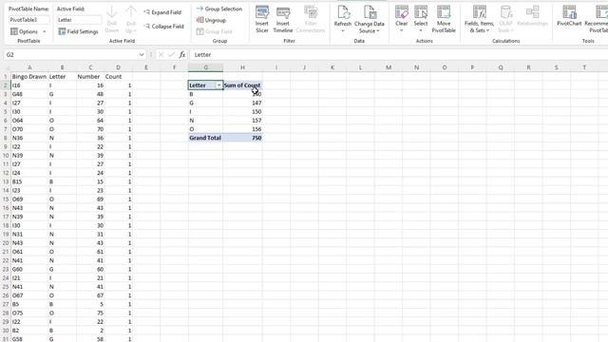
Task: Click pivot row label G
Action: [x=205, y=104]
